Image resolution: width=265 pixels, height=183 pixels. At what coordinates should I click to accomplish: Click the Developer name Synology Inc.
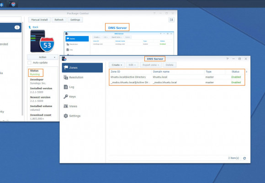(38, 83)
